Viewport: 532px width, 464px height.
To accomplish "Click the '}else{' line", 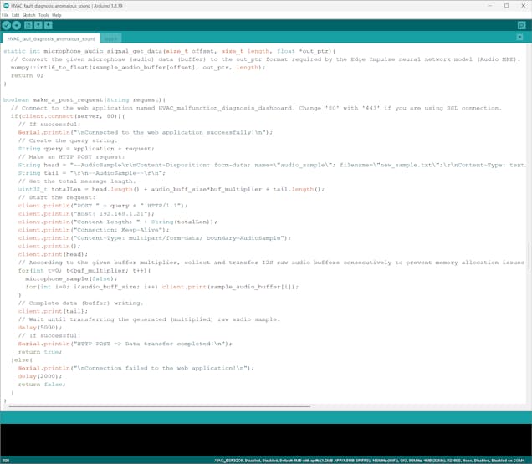I will coord(22,360).
